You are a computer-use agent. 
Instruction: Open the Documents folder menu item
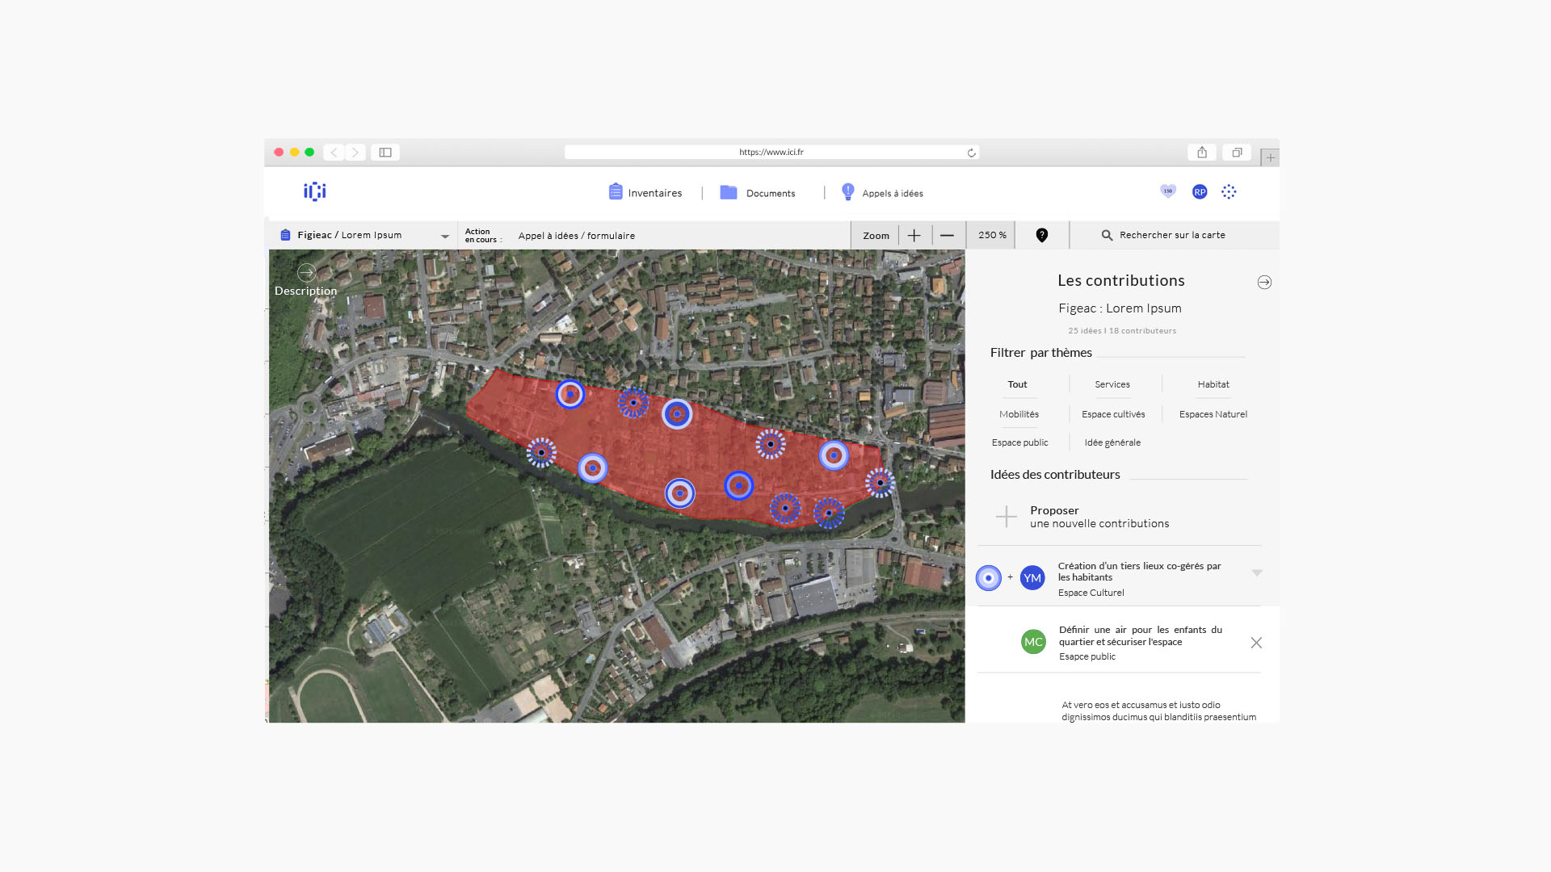pos(757,193)
